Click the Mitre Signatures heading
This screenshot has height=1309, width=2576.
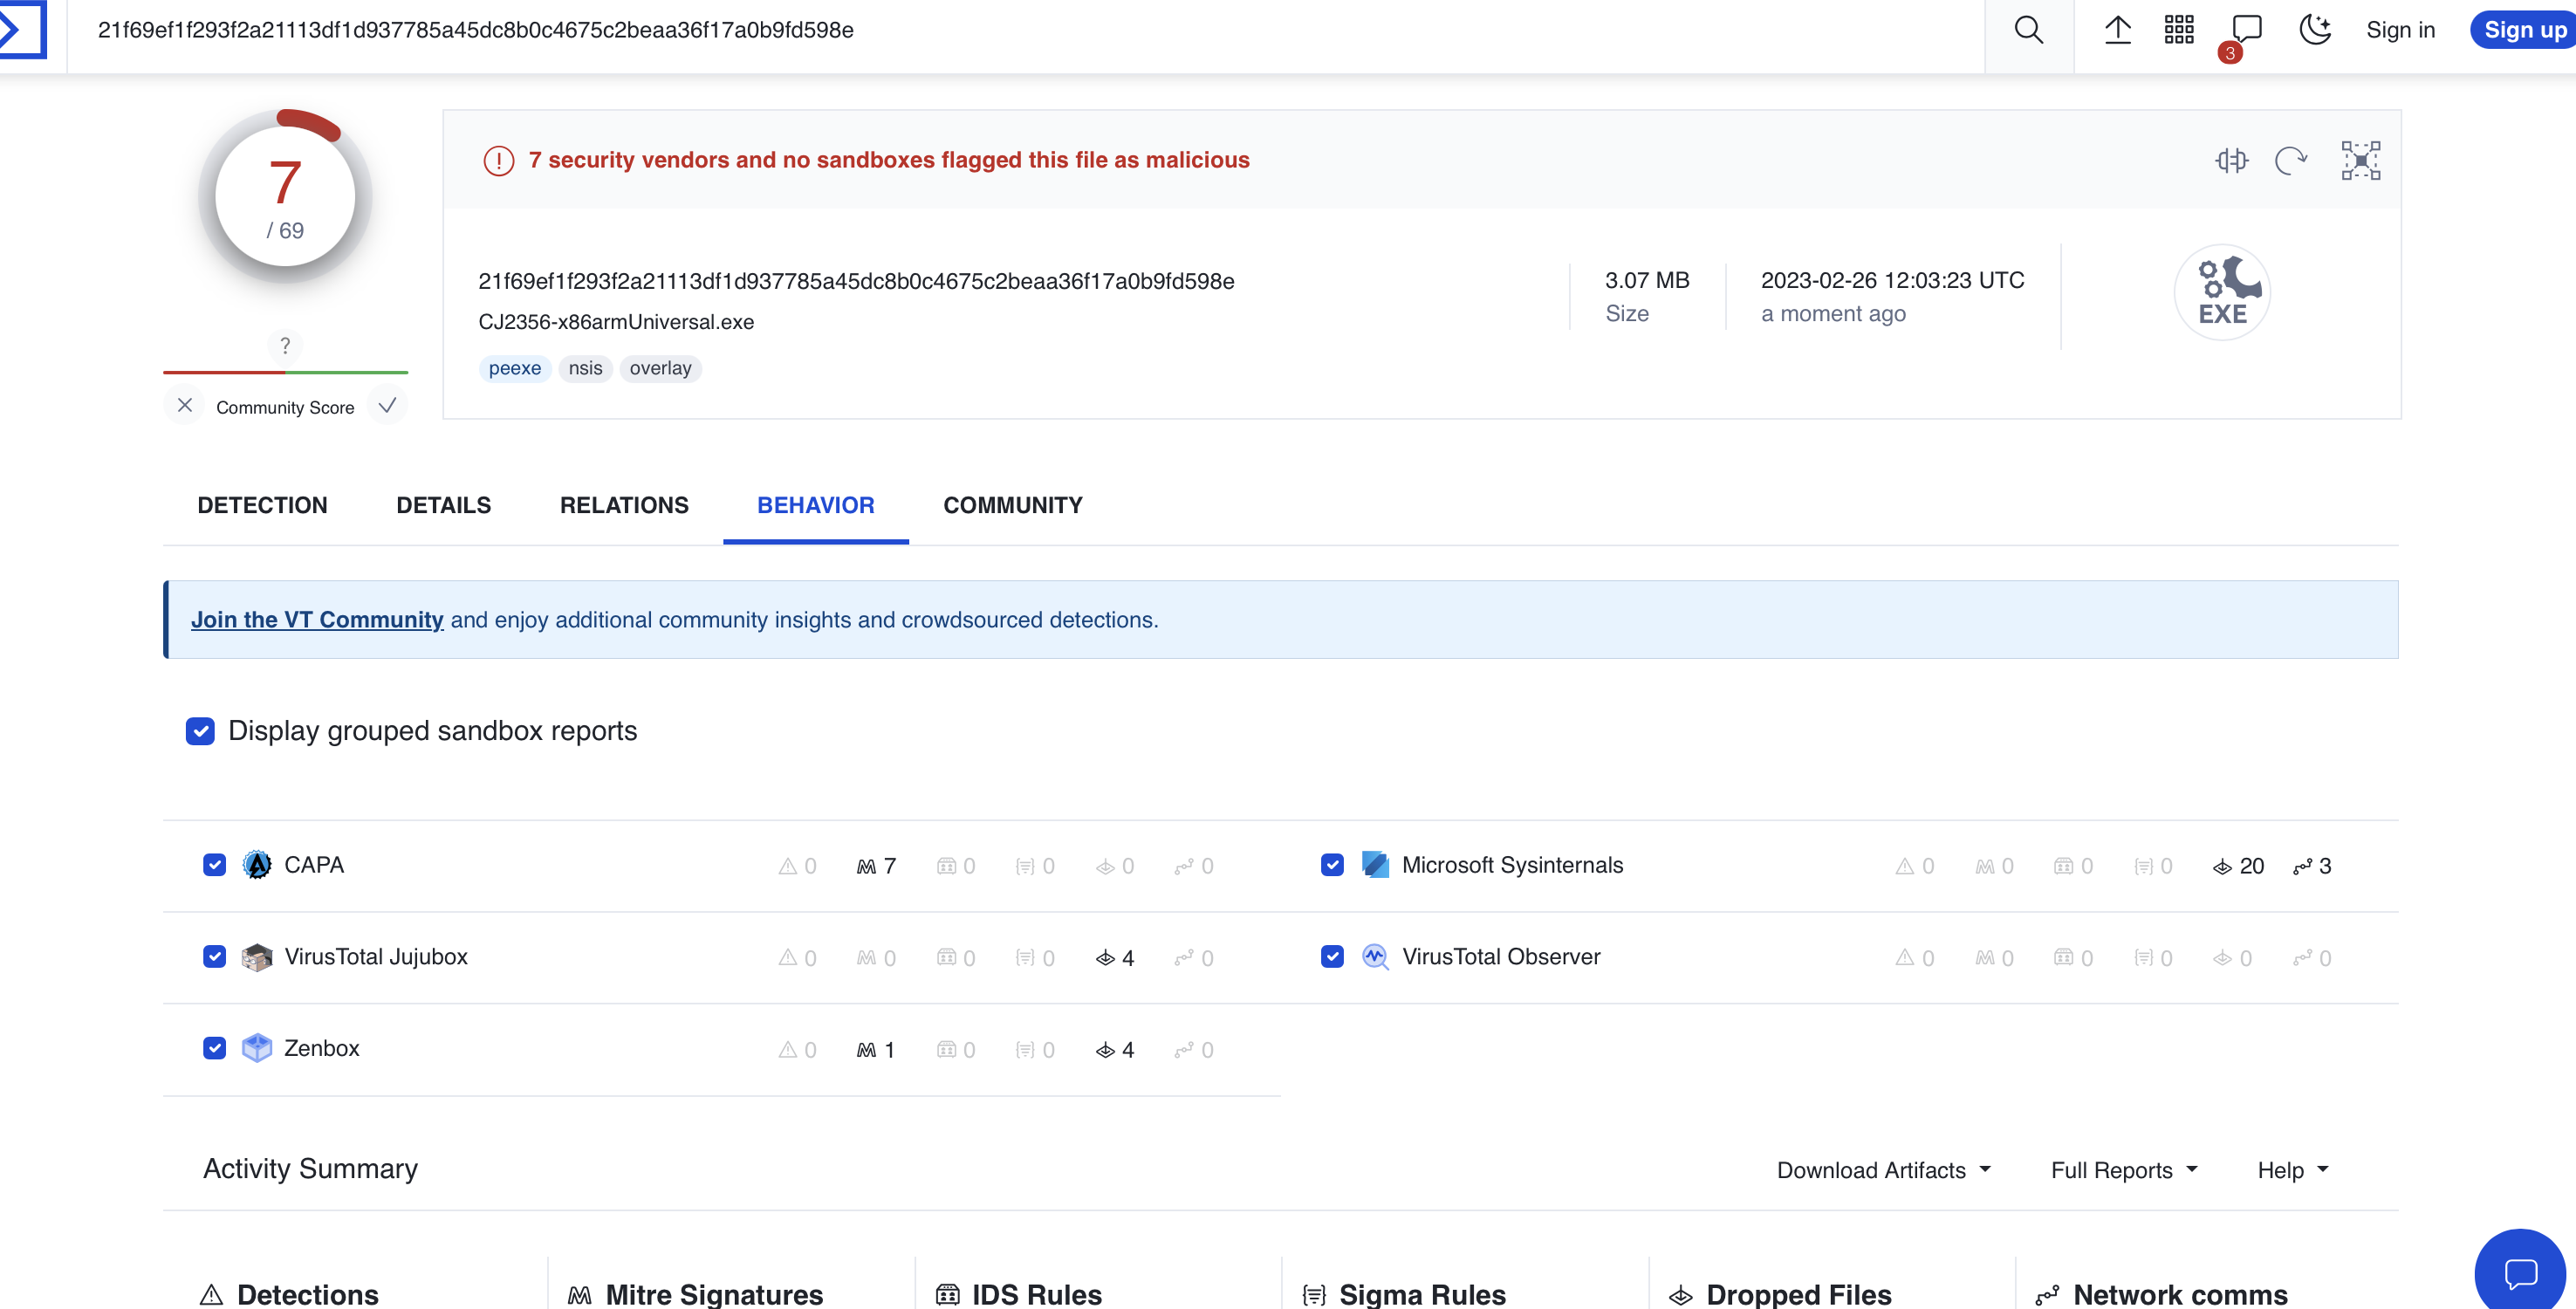[696, 1294]
